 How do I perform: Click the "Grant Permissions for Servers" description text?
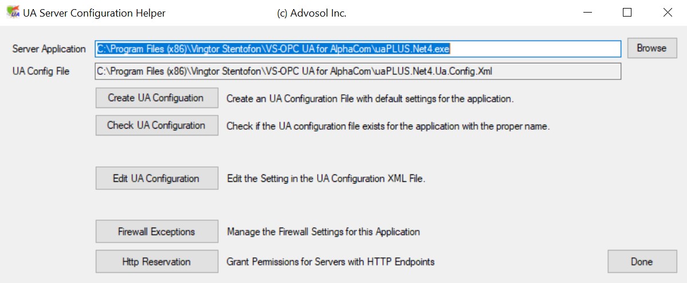pos(330,262)
